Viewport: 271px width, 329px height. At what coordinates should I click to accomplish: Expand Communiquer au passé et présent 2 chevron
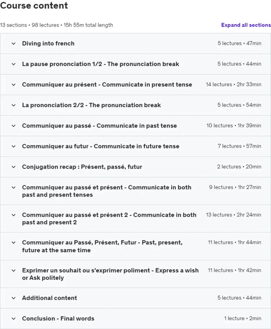(14, 215)
